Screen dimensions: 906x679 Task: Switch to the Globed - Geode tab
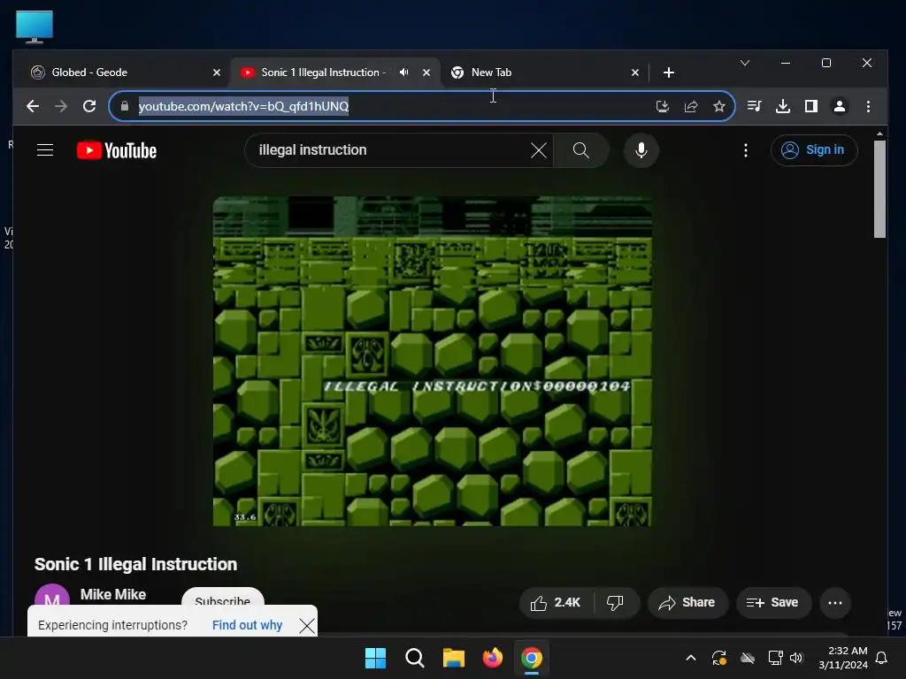(x=124, y=72)
